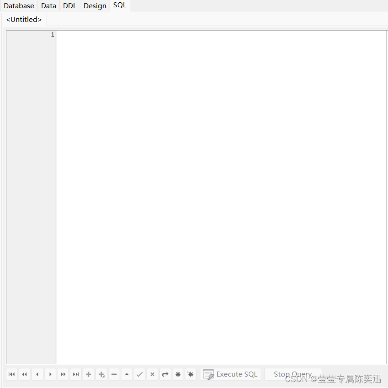The width and height of the screenshot is (388, 388).
Task: Switch to the Database tab
Action: [19, 5]
